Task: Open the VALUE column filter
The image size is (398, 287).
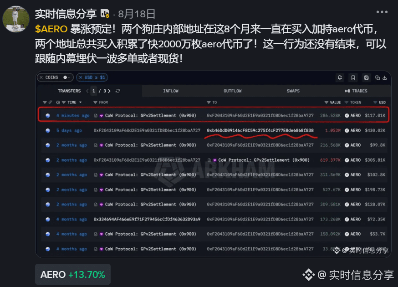Action: coord(327,102)
